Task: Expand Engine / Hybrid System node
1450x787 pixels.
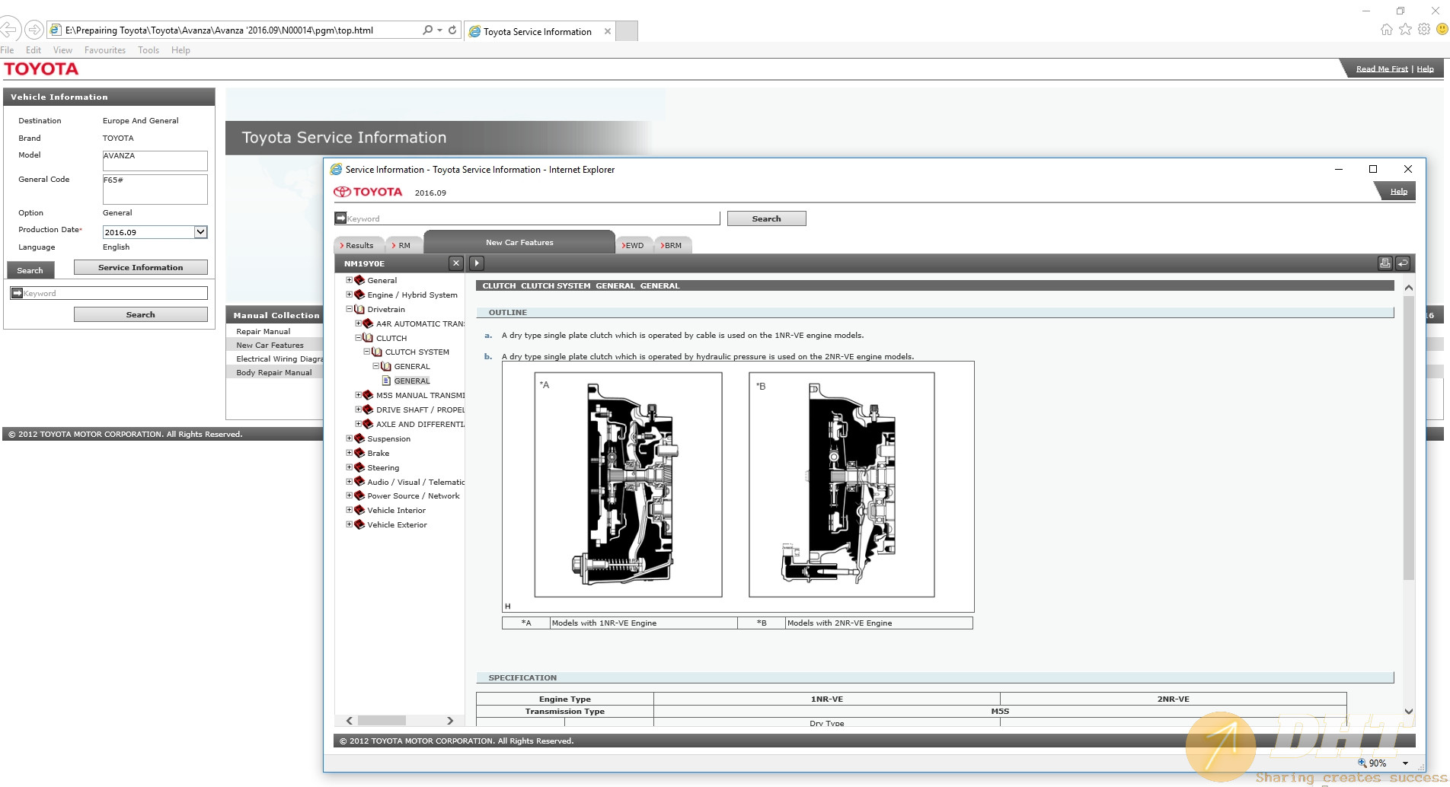Action: (350, 295)
